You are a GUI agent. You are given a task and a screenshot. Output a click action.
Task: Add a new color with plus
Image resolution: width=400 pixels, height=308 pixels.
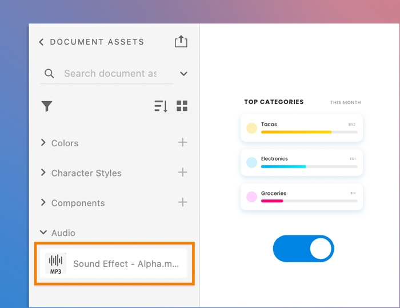click(182, 142)
